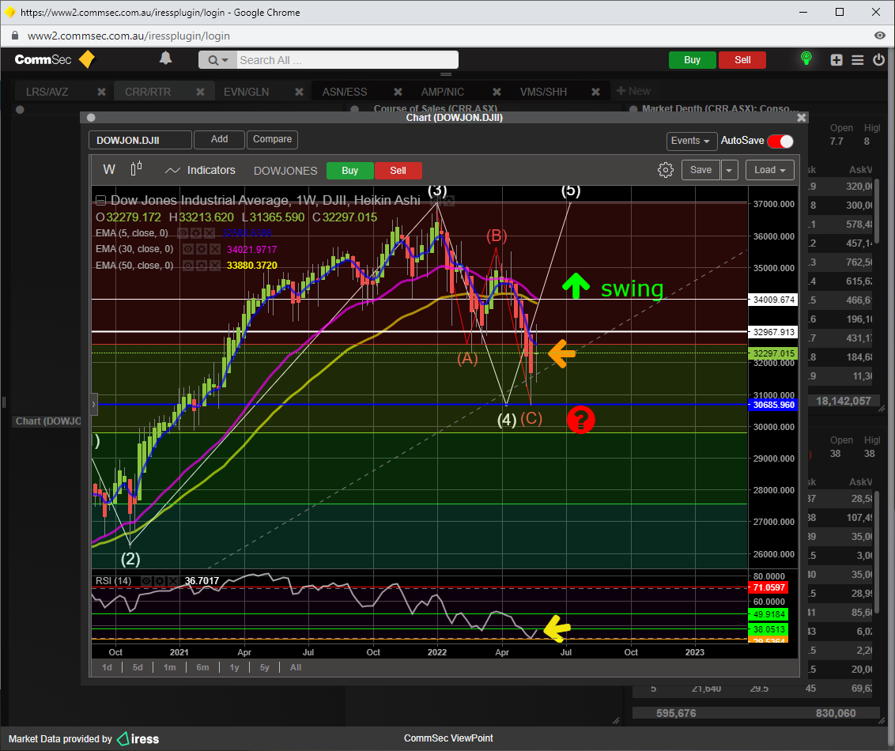This screenshot has height=751, width=895.
Task: Open the Save dropdown arrow
Action: [730, 170]
